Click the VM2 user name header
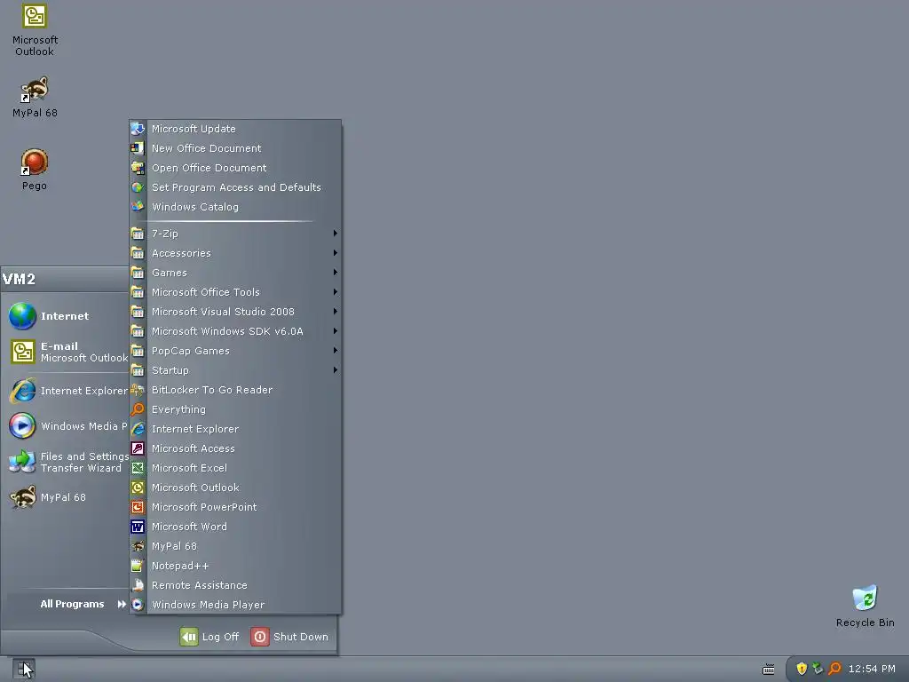This screenshot has height=682, width=909. tap(20, 279)
